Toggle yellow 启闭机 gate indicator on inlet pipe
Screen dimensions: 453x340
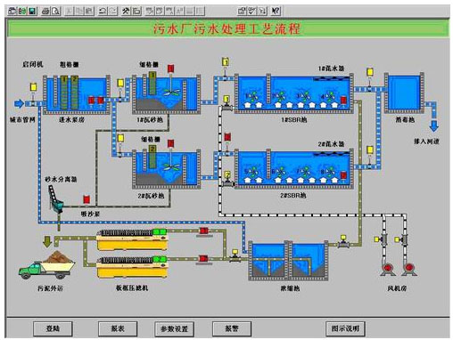click(x=33, y=87)
